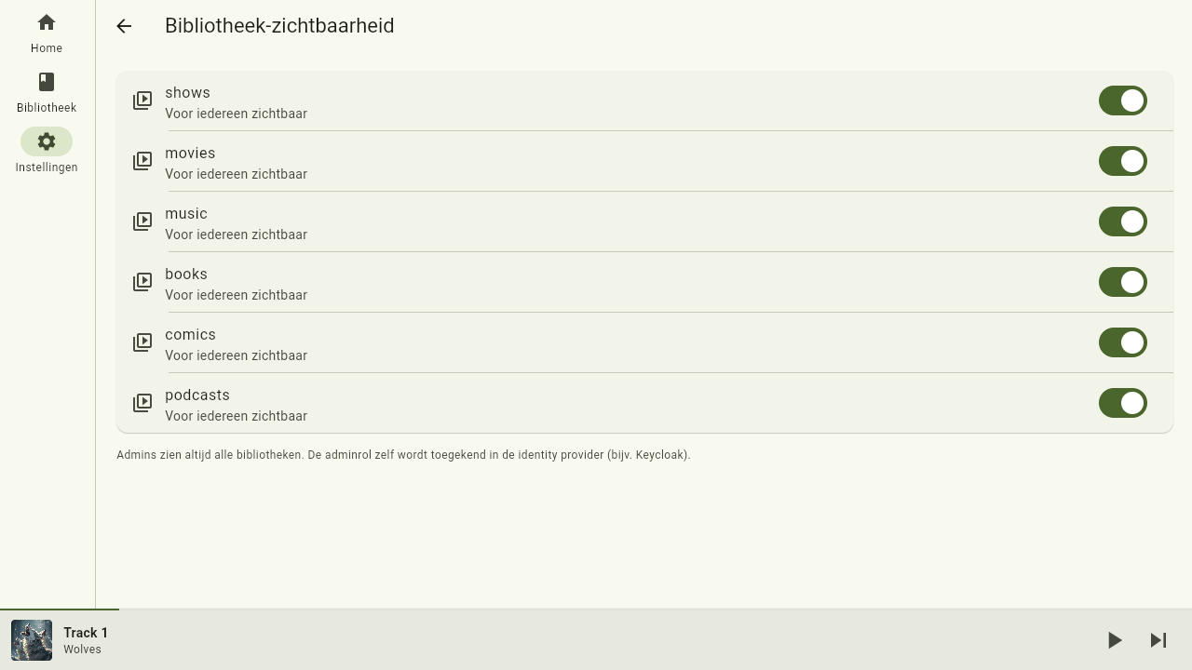The image size is (1192, 670).
Task: Turn off the movies visibility switch
Action: click(1123, 161)
